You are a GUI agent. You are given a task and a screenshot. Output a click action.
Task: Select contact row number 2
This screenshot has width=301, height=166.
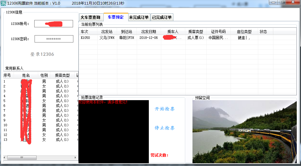(40, 86)
